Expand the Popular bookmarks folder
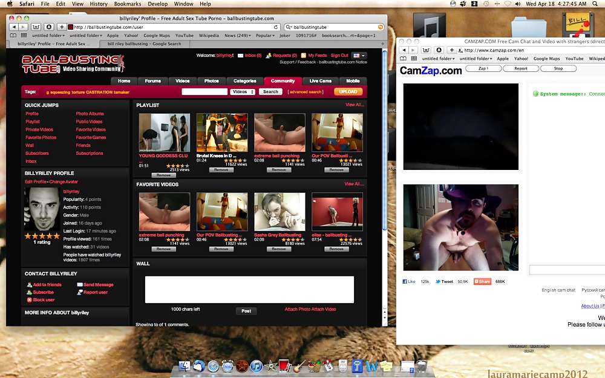Screen dimensions: 605x378 tap(264, 35)
